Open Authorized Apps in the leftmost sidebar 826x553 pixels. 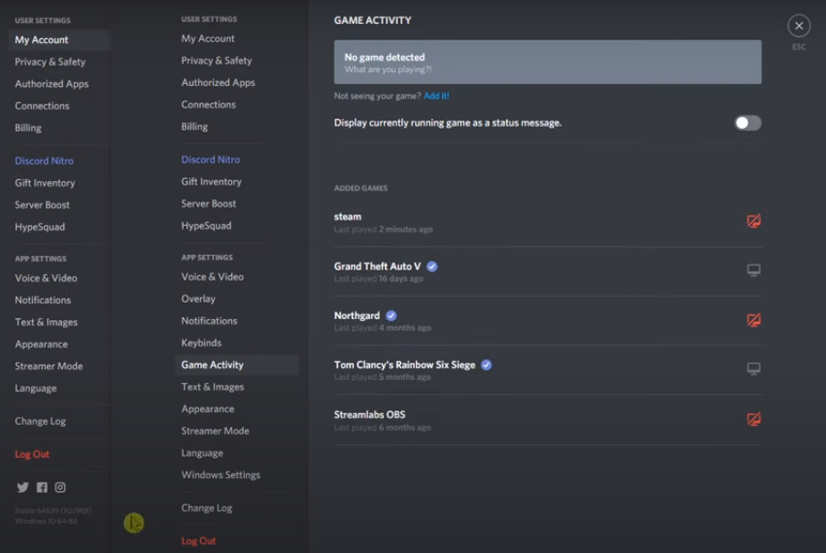(x=51, y=84)
